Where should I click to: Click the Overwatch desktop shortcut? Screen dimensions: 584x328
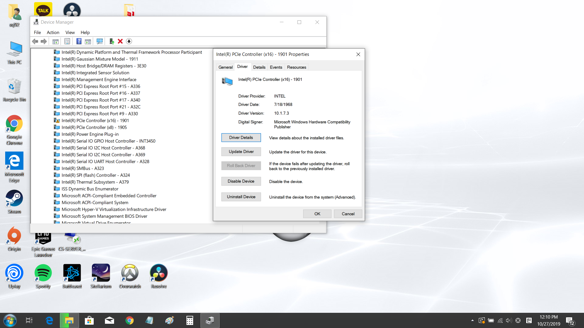coord(130,276)
